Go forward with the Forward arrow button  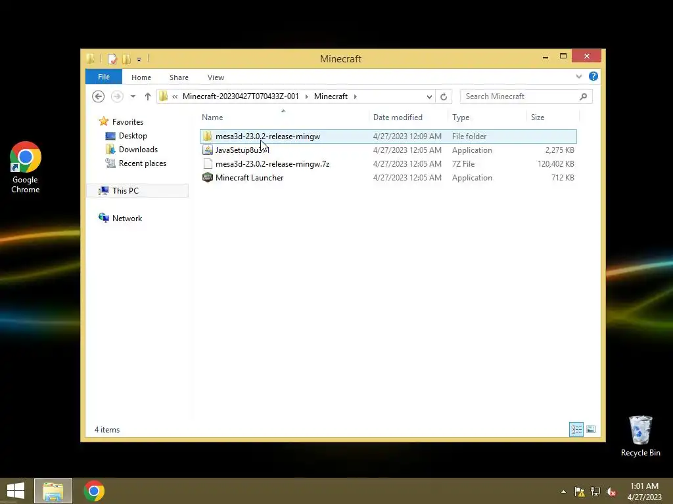[x=117, y=96]
